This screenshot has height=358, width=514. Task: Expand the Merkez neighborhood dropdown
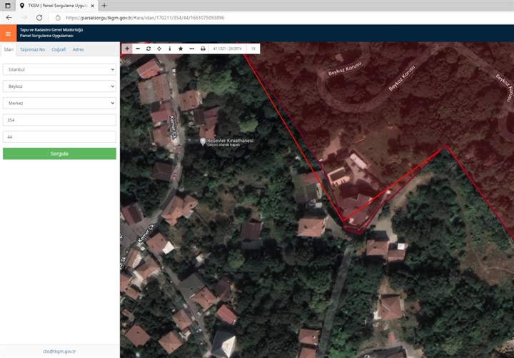[59, 103]
